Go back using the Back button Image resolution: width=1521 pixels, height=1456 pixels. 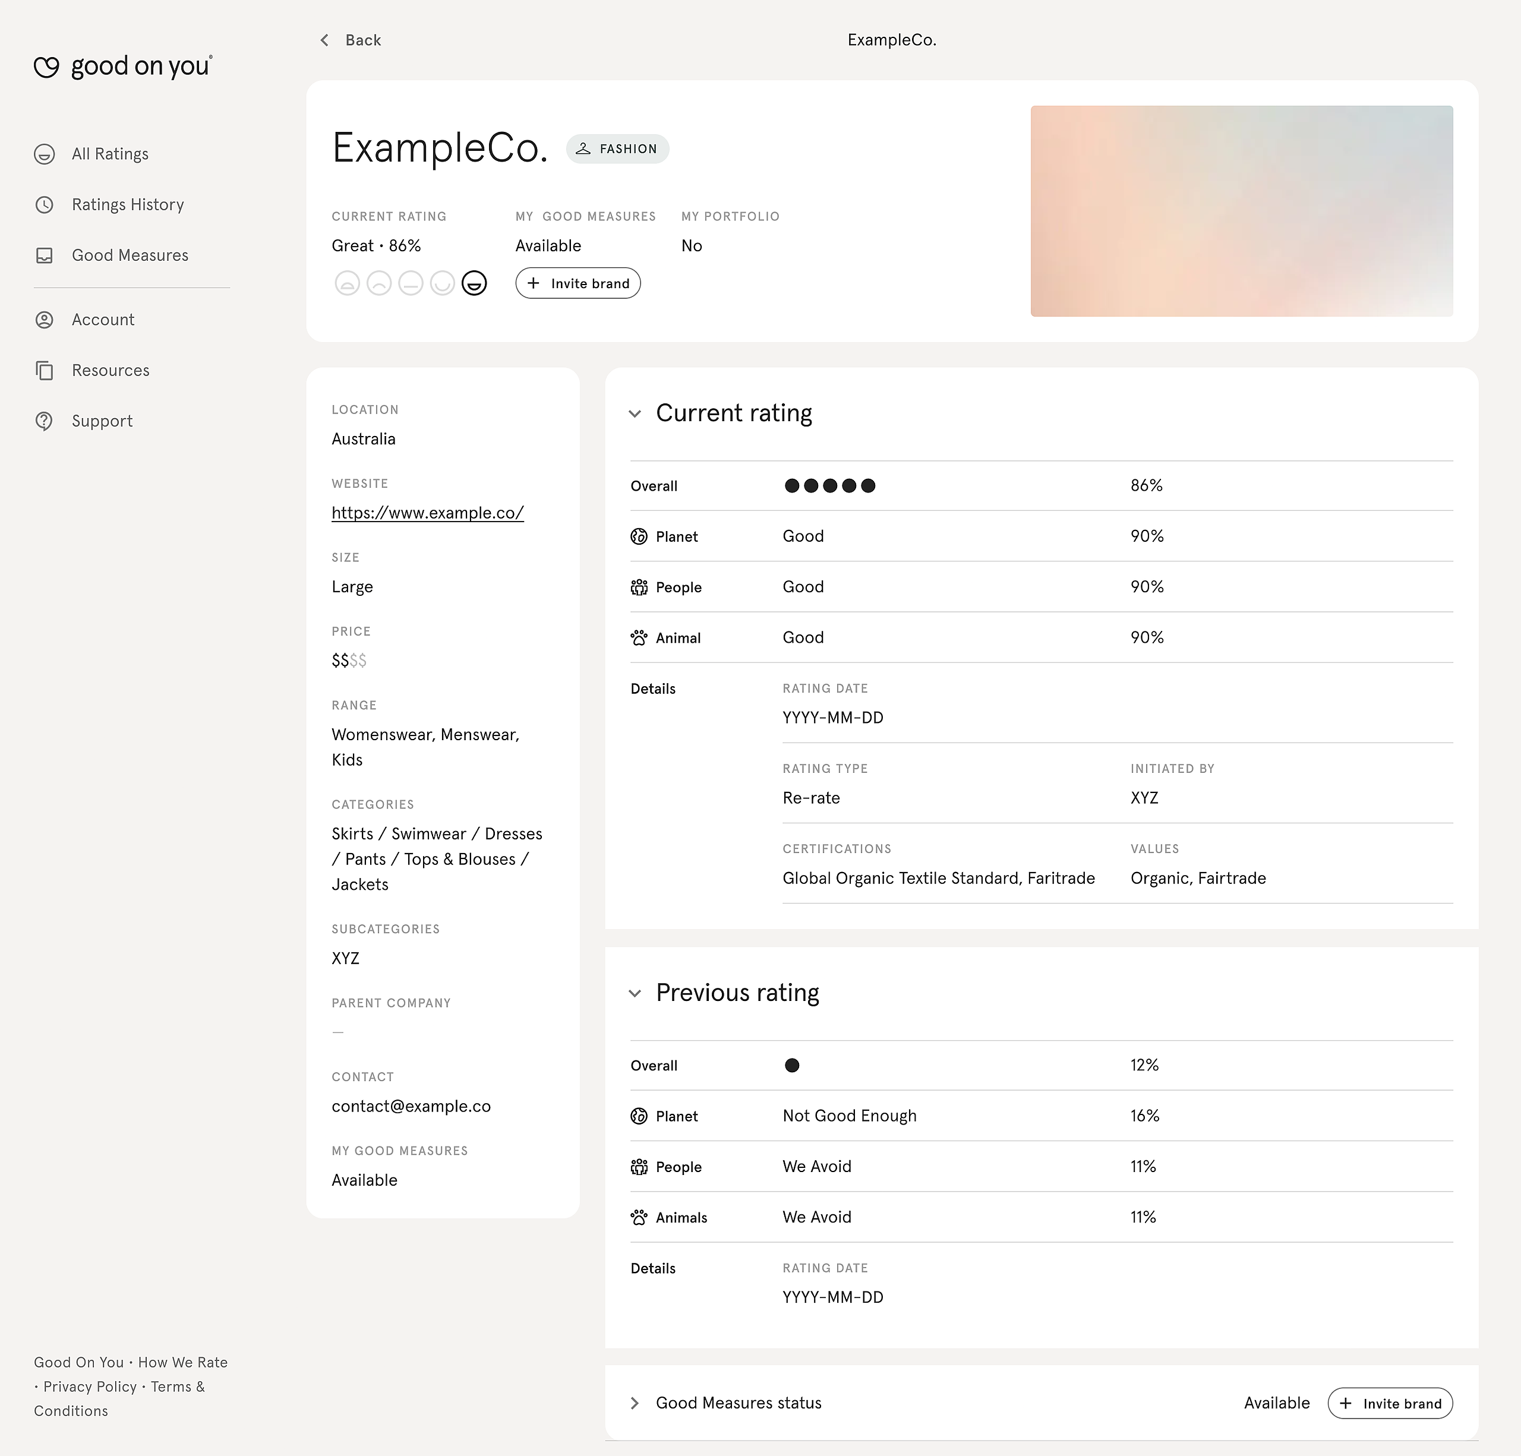tap(351, 40)
